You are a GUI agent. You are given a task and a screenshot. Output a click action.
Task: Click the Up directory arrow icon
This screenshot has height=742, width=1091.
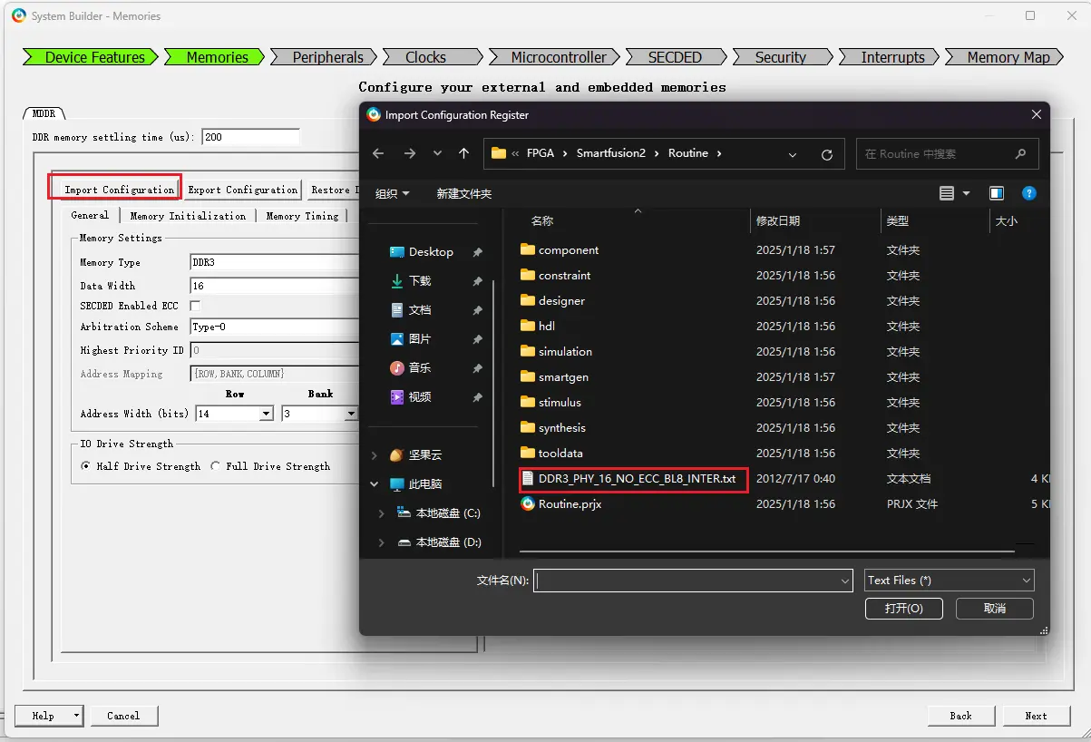[463, 154]
